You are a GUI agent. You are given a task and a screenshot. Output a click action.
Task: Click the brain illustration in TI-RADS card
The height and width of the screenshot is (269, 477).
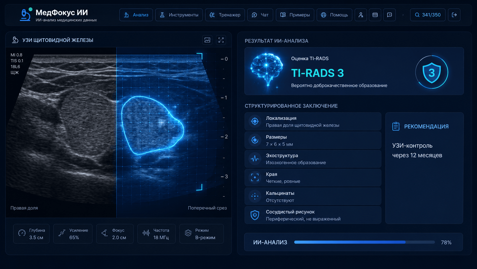click(x=267, y=70)
